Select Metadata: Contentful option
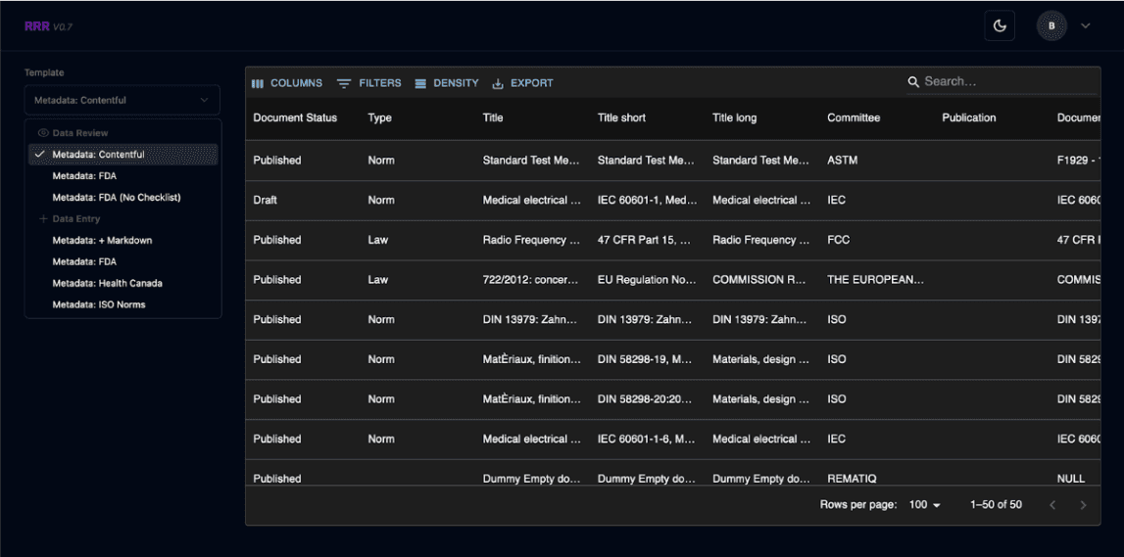This screenshot has height=557, width=1124. pyautogui.click(x=122, y=155)
